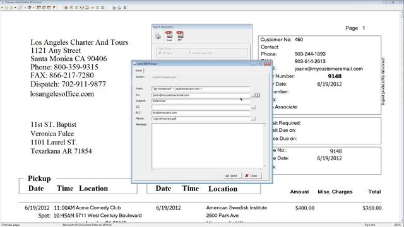Click 'Los Angeles Charter And Tours' heading

pyautogui.click(x=80, y=42)
